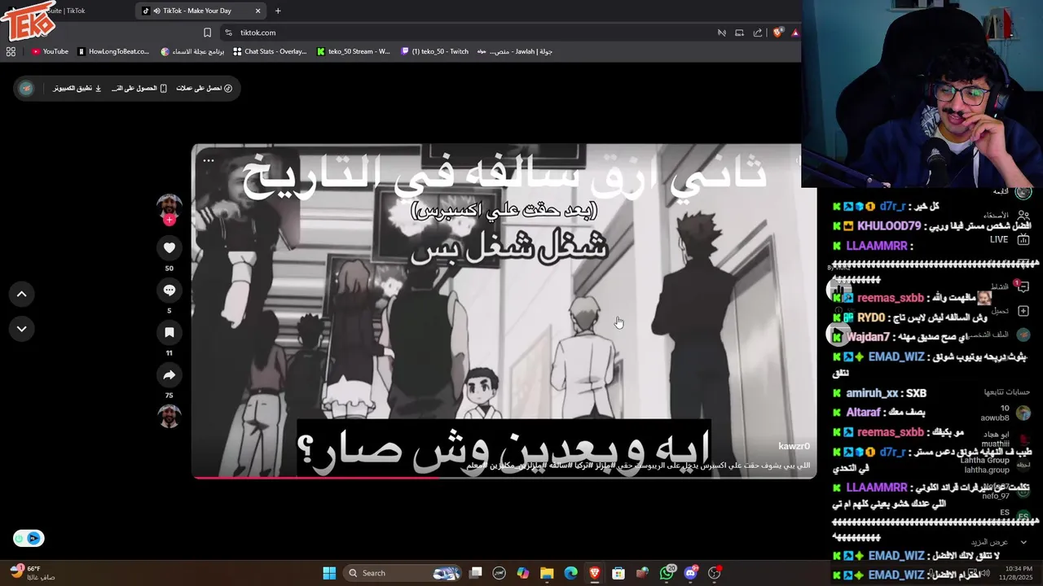Image resolution: width=1043 pixels, height=586 pixels.
Task: Click the Get Coins button in the top pill
Action: click(x=204, y=88)
